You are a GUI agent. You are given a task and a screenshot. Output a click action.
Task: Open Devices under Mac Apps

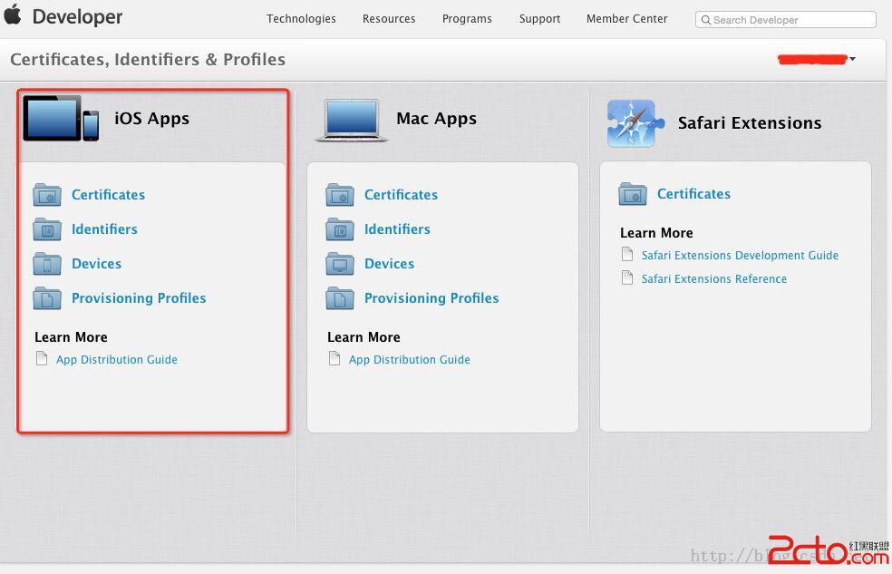[x=390, y=264]
